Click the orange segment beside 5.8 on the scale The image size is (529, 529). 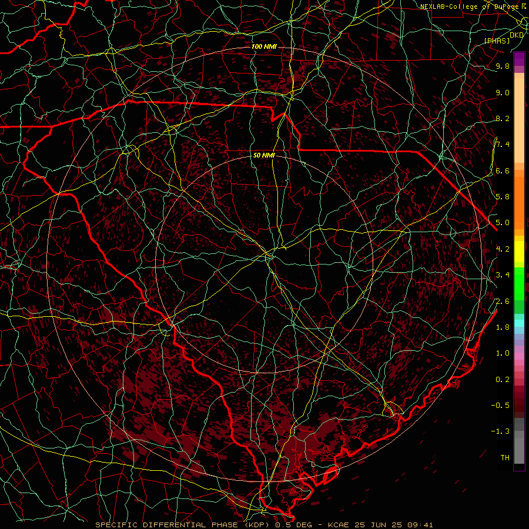click(x=519, y=202)
